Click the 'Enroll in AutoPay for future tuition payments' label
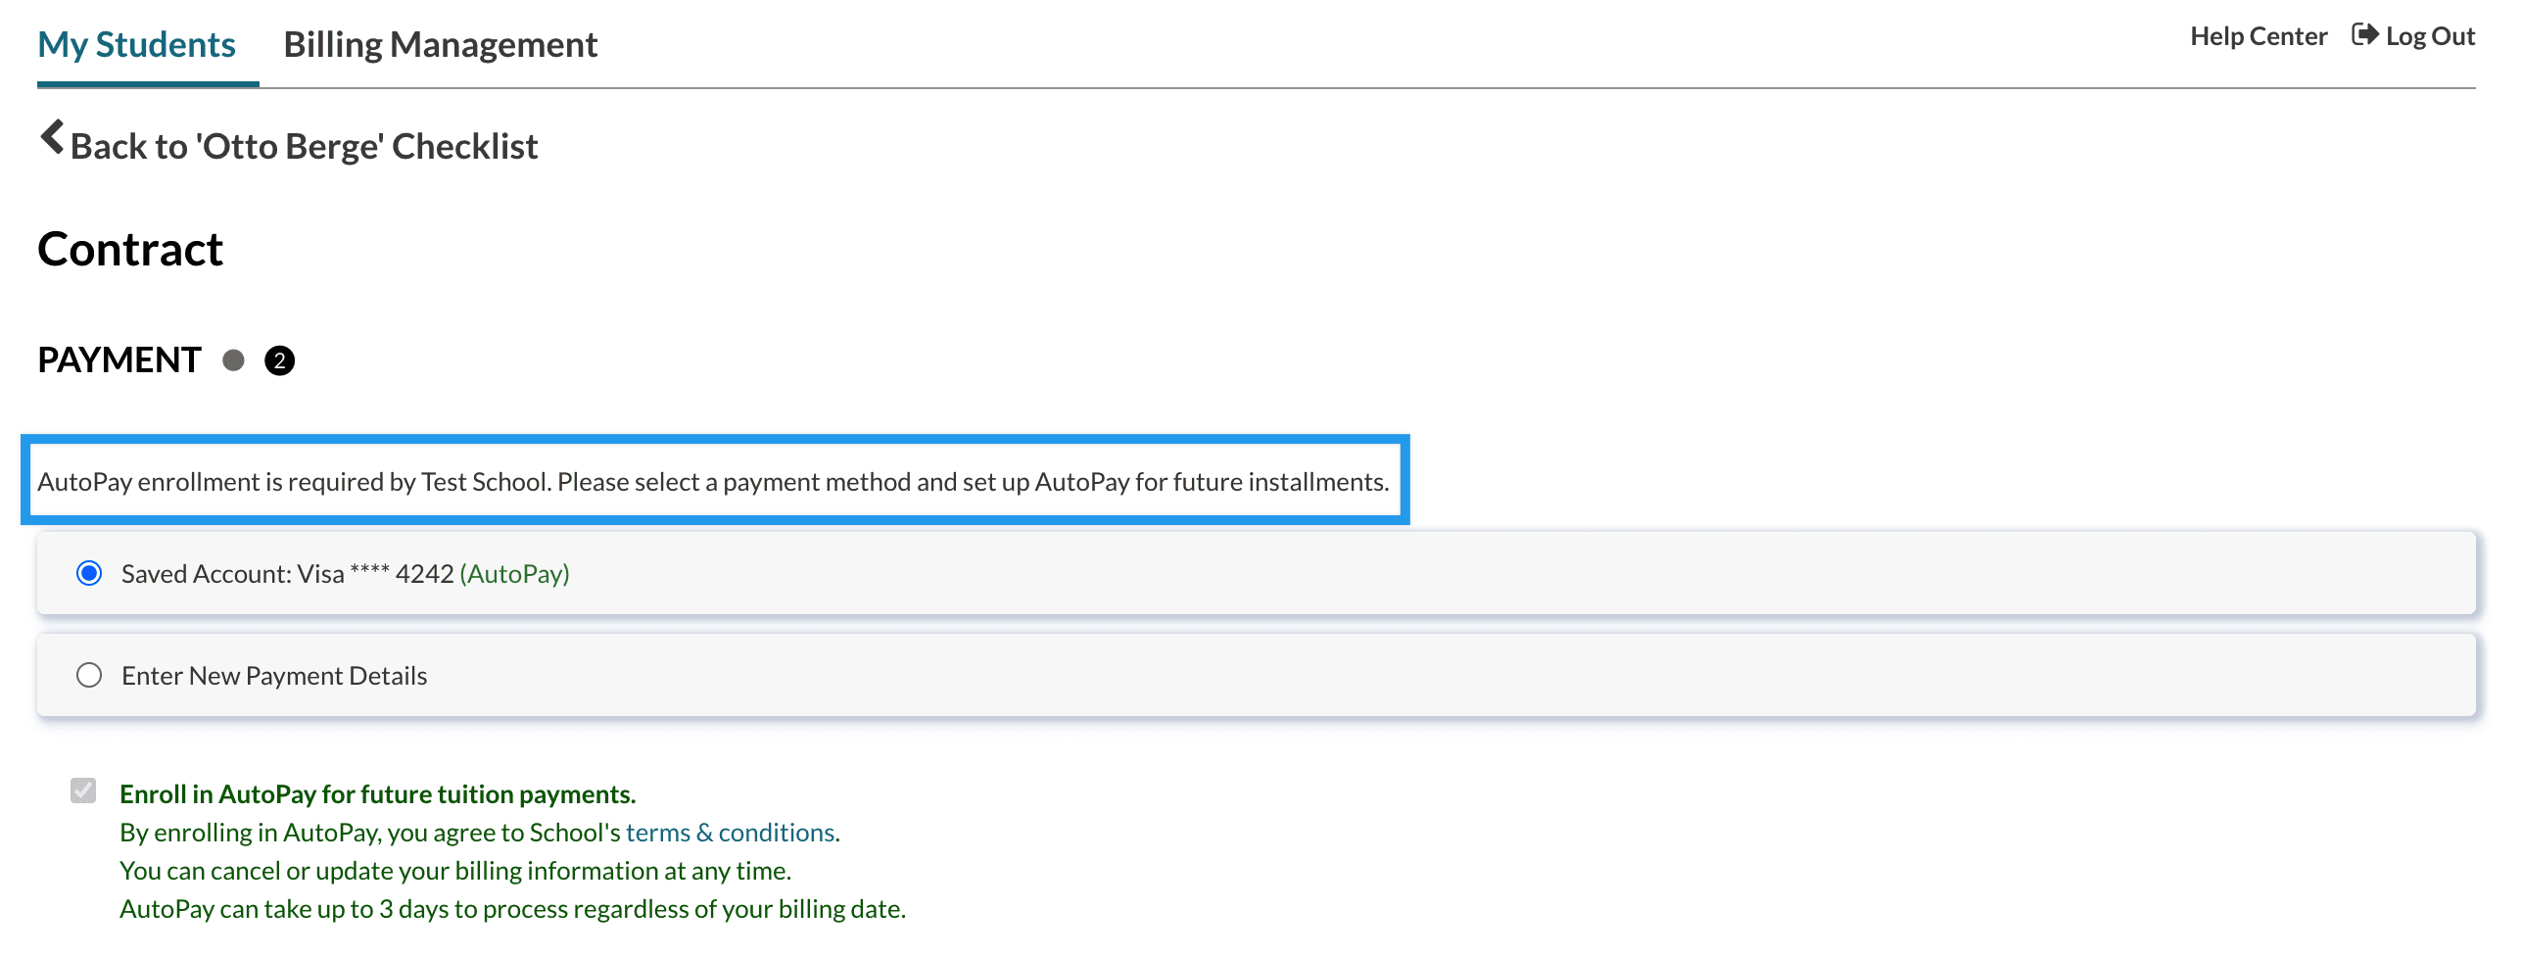The width and height of the screenshot is (2523, 956). [x=377, y=794]
